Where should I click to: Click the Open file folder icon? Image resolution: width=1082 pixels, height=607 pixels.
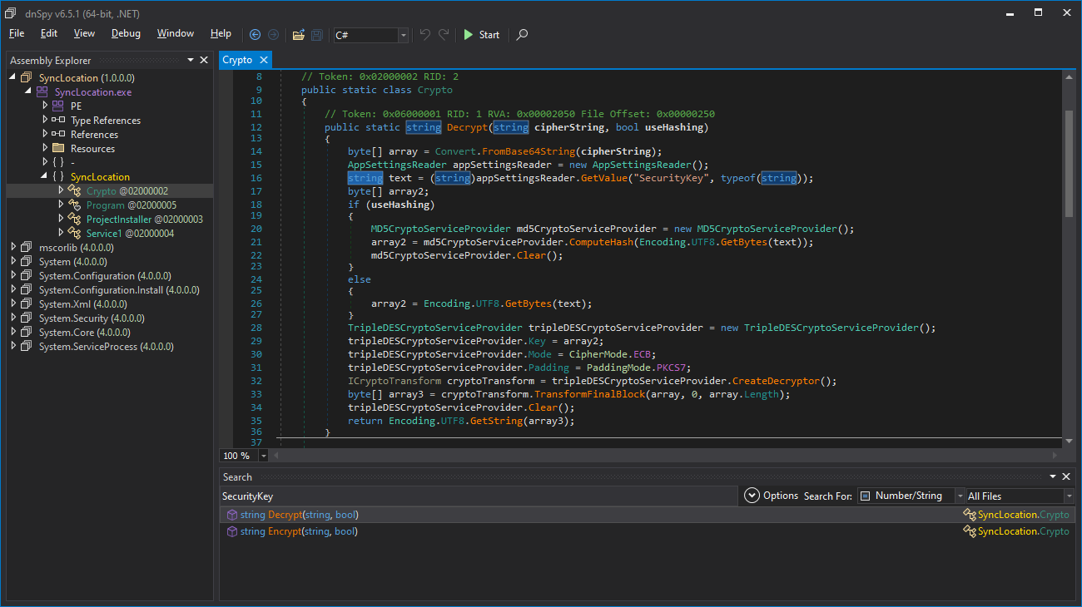(x=298, y=35)
